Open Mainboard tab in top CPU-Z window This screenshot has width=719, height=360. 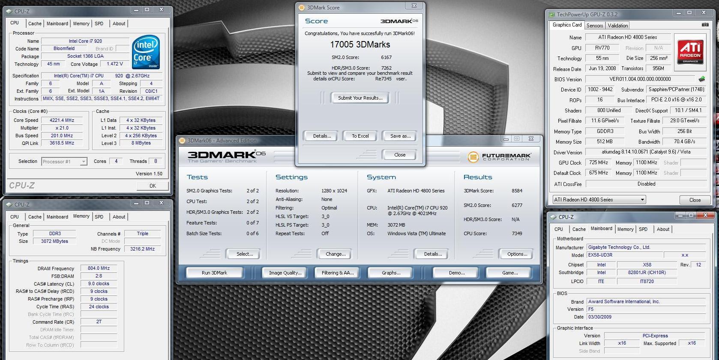tap(57, 24)
